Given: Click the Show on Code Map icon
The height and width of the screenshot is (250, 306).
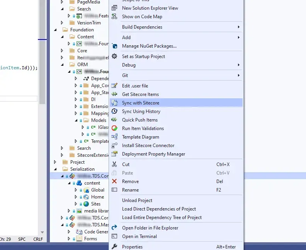Looking at the screenshot, I should pyautogui.click(x=114, y=16).
